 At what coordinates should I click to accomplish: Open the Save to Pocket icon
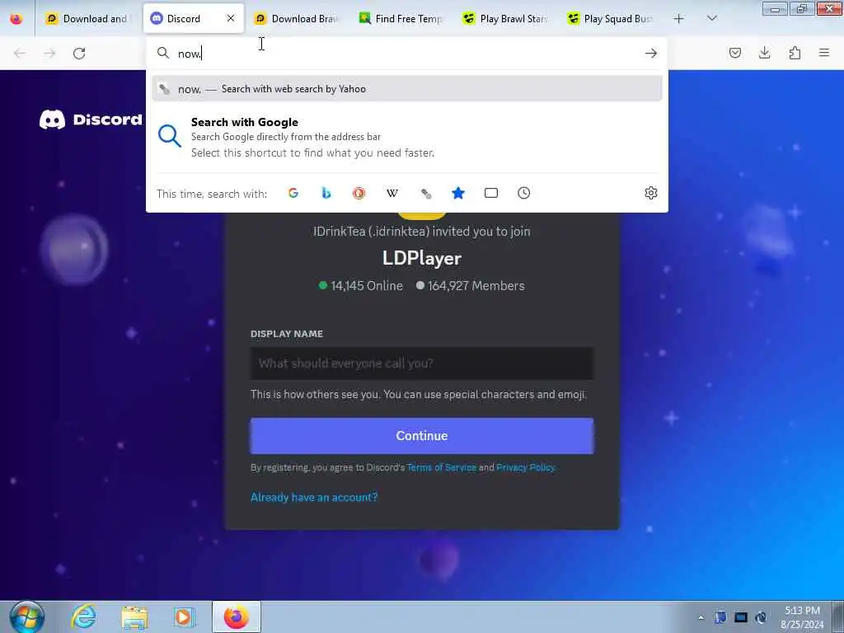coord(734,53)
